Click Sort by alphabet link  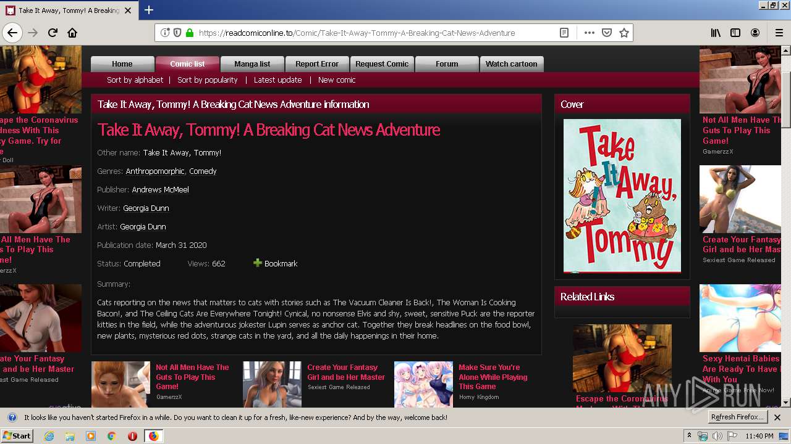click(135, 80)
